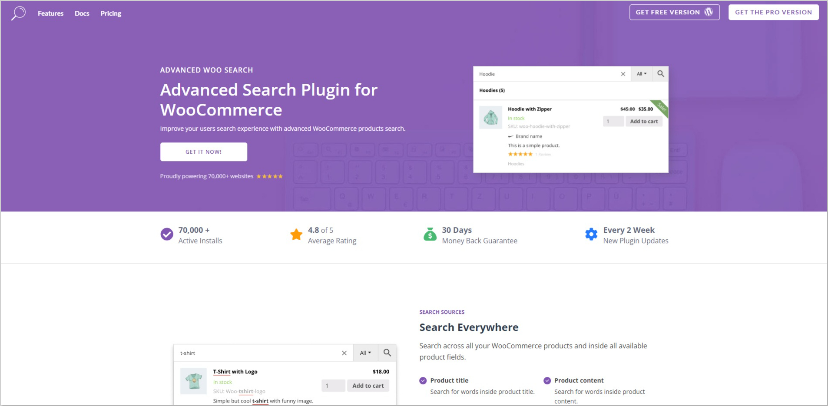Click the hoodie product thumbnail
Screen dimensions: 828x406
(490, 117)
